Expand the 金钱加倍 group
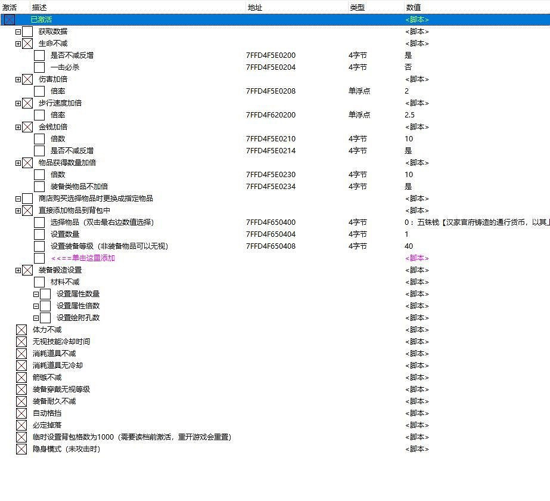550x501 pixels. click(18, 127)
